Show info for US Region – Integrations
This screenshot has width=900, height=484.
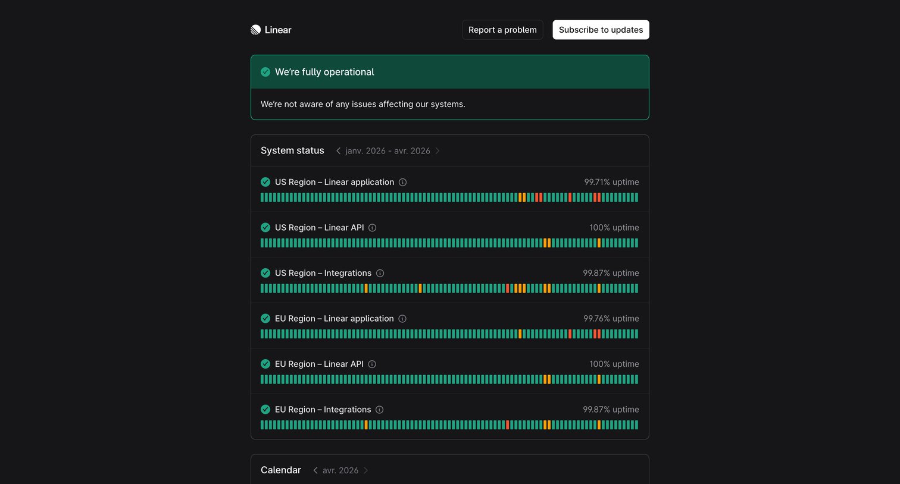380,274
